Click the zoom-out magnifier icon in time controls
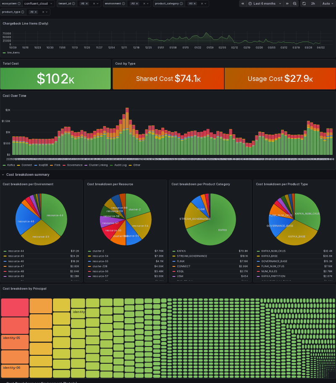 294,4
